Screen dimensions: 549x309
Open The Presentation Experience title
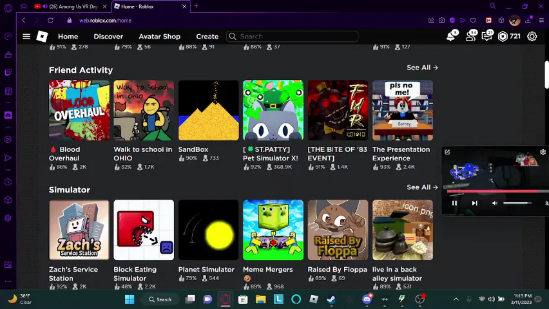[401, 154]
